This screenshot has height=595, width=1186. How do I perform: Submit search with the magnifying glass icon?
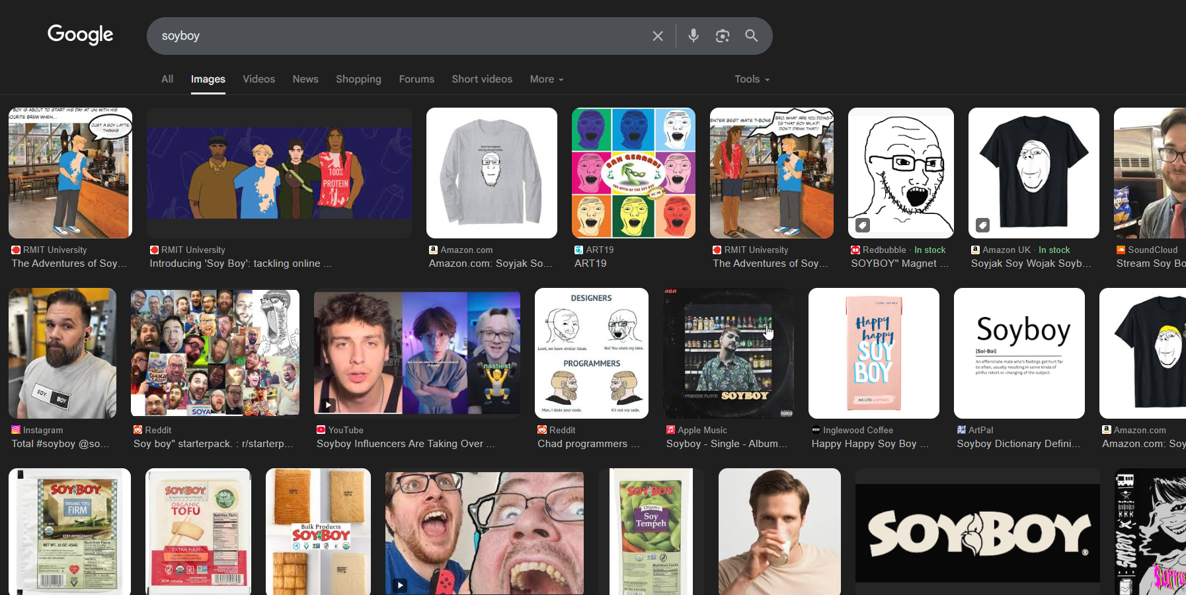click(752, 36)
